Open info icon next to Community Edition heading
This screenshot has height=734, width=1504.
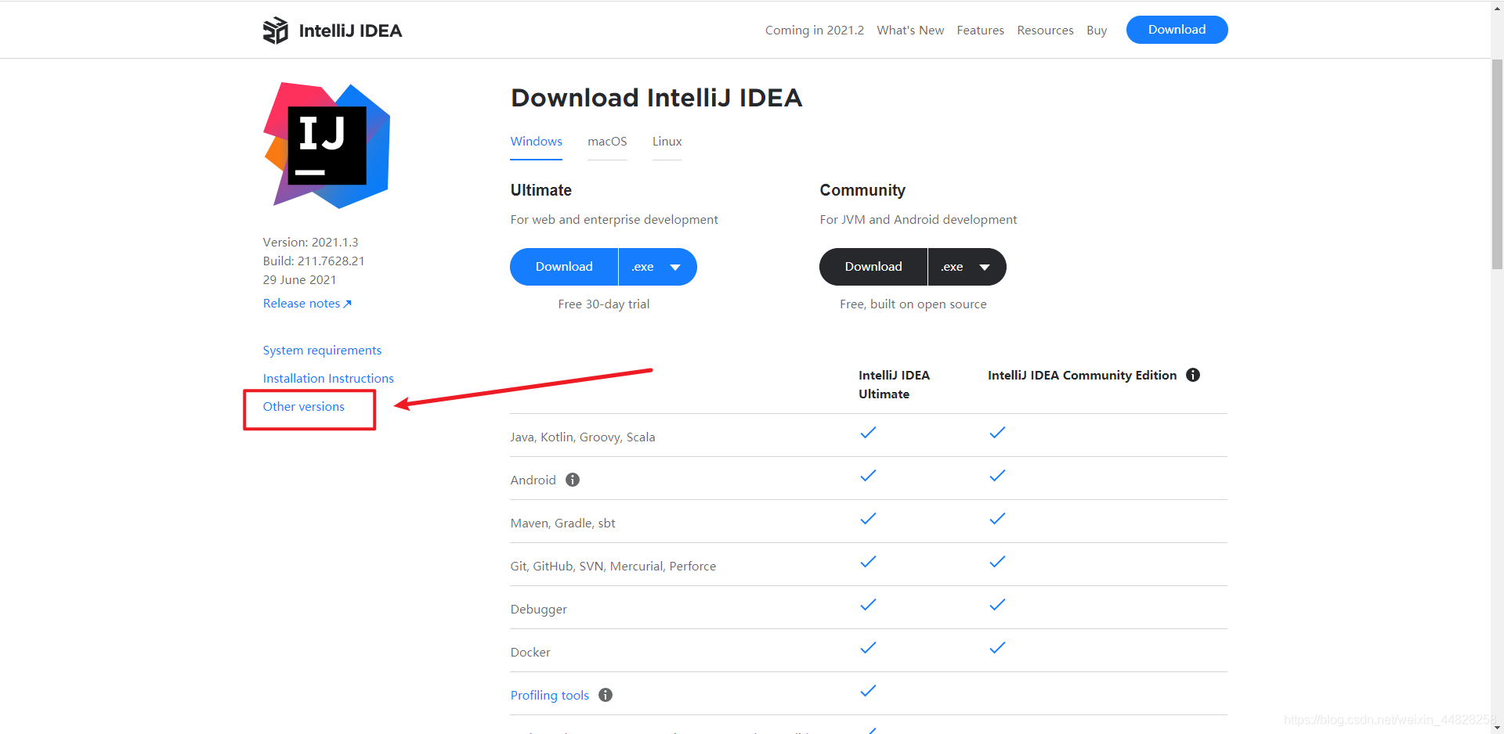[1193, 375]
